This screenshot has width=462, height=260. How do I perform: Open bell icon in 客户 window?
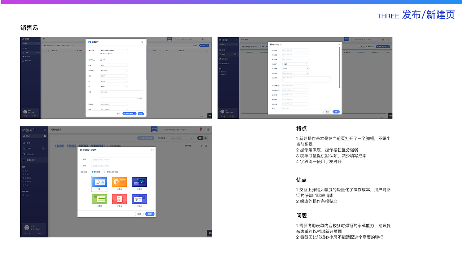203,39
